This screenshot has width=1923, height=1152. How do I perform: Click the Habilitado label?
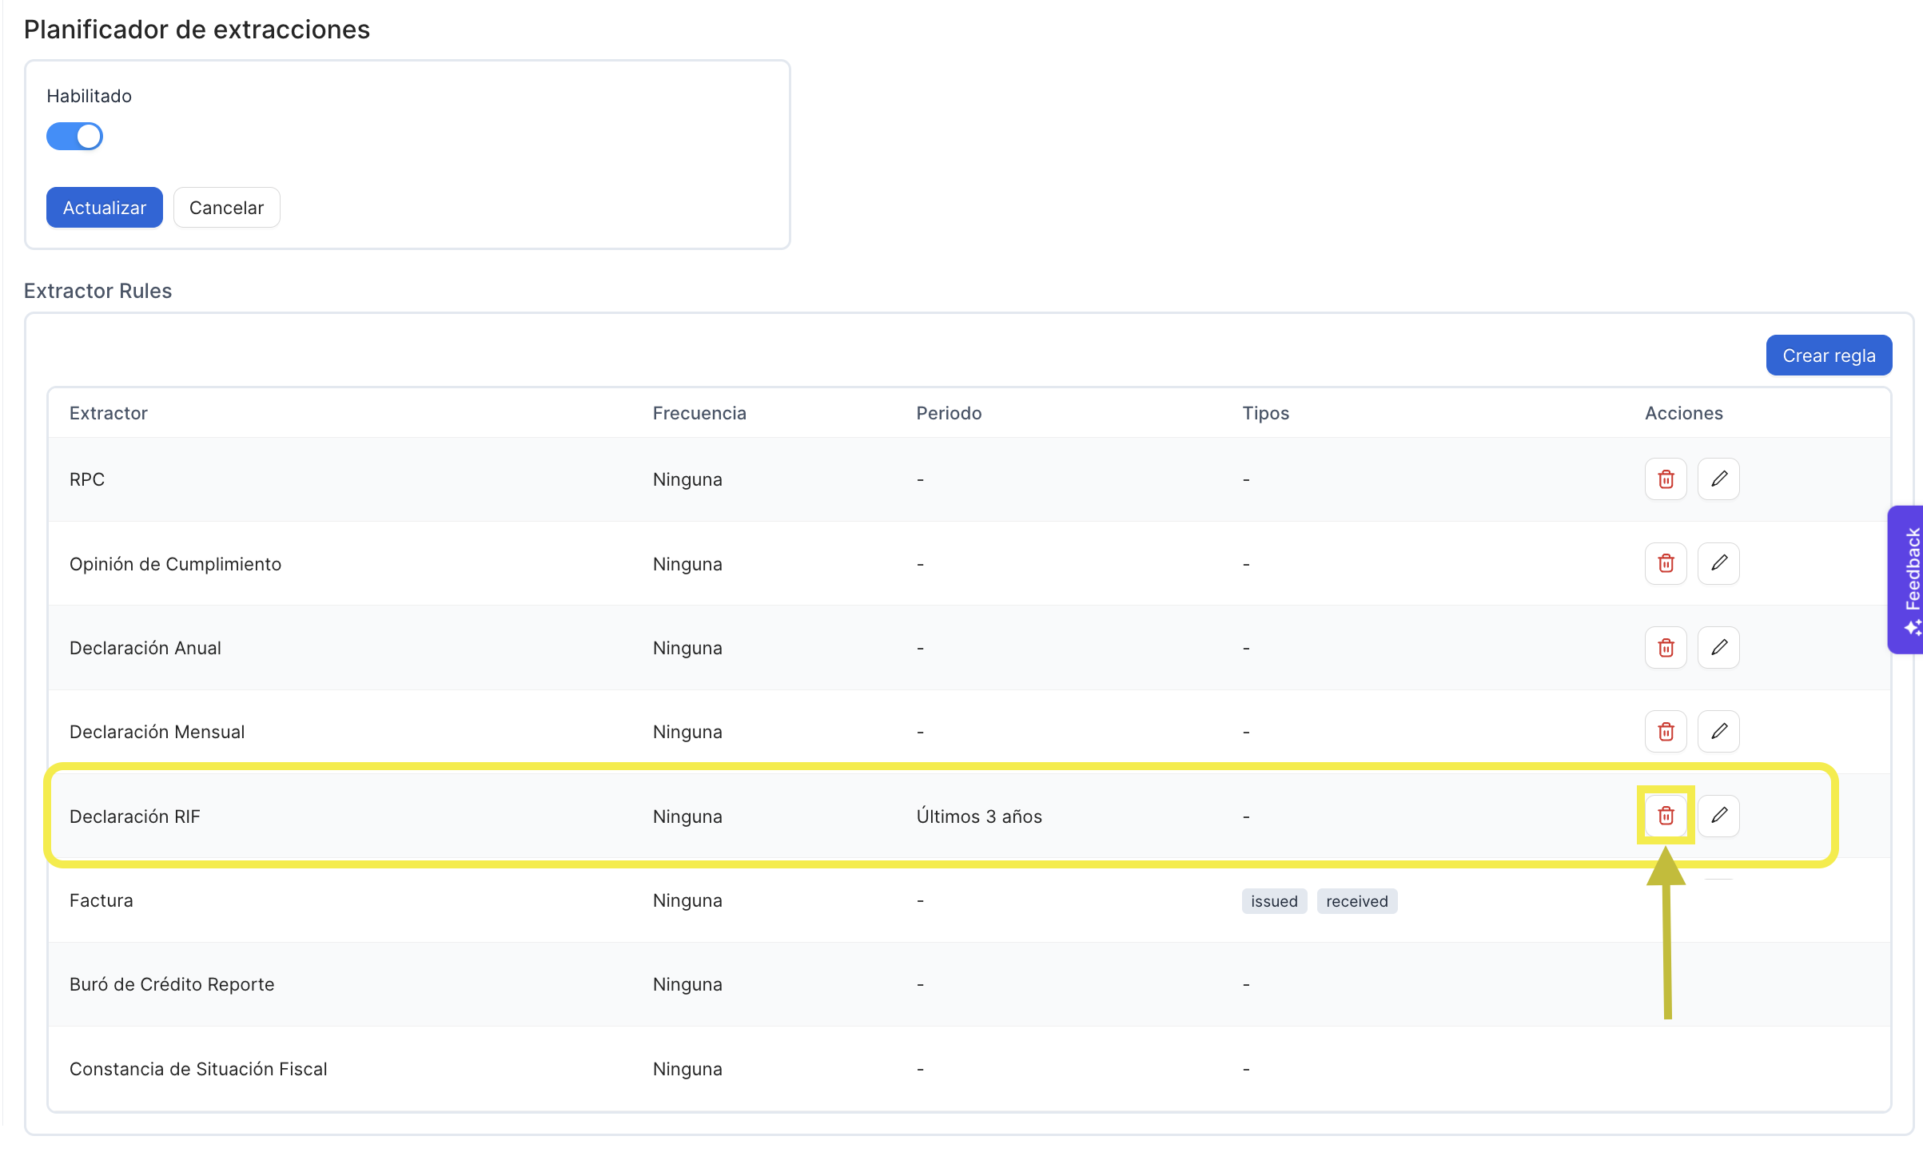click(89, 96)
